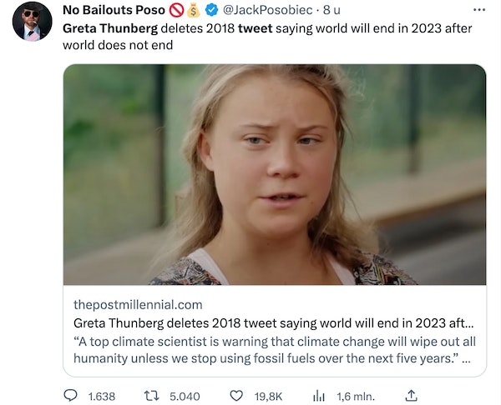Click the 5.040 retweet count
The height and width of the screenshot is (405, 501).
[185, 396]
